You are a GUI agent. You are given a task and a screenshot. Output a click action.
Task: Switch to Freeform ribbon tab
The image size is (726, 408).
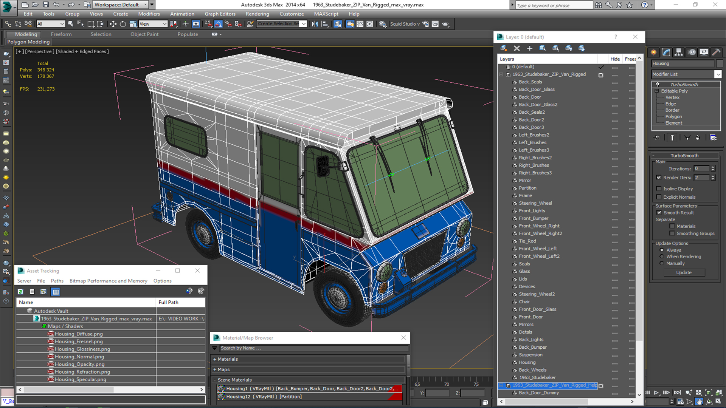tap(61, 34)
